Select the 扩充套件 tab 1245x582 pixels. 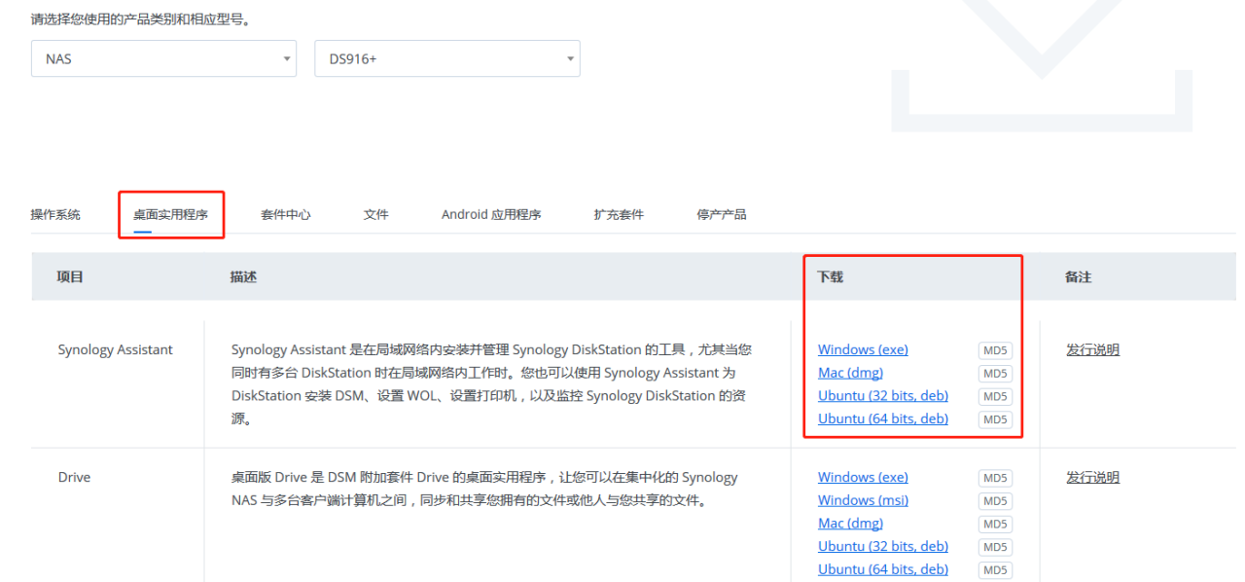click(619, 214)
